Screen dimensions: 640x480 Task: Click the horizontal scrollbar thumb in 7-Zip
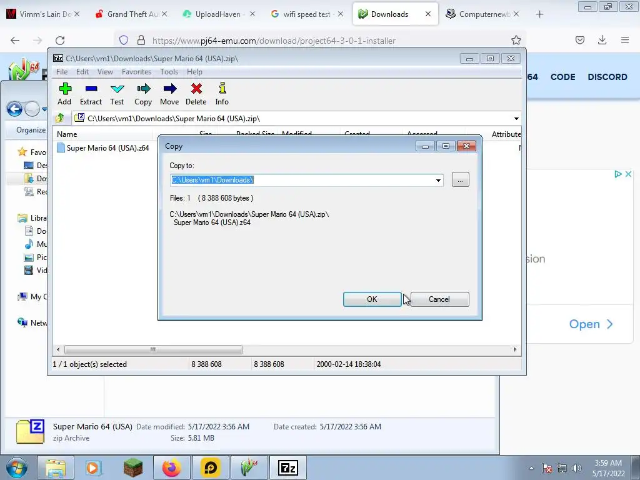pos(153,349)
